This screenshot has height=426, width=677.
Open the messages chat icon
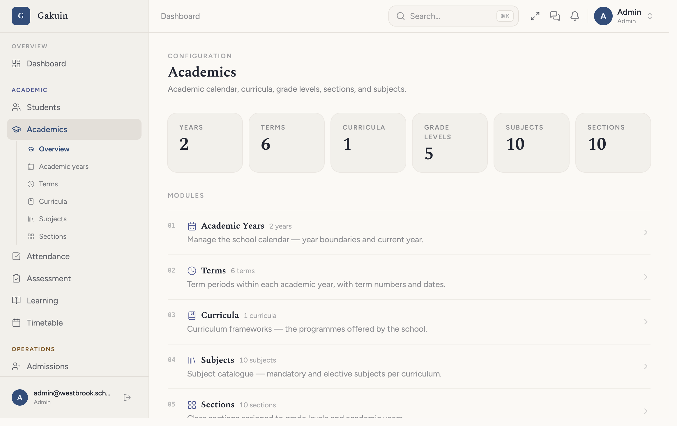coord(555,16)
